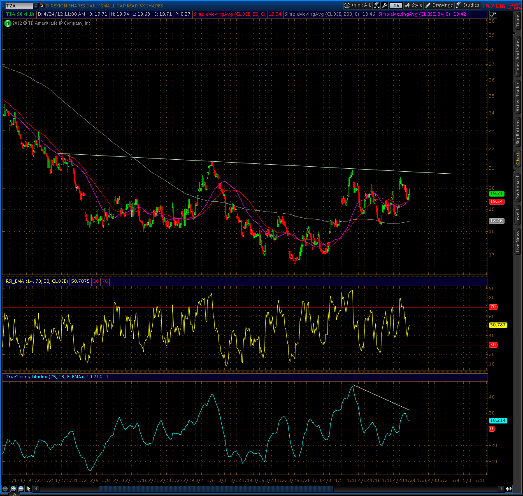
Task: Click scrollbar left arrow
Action: (x=36, y=489)
